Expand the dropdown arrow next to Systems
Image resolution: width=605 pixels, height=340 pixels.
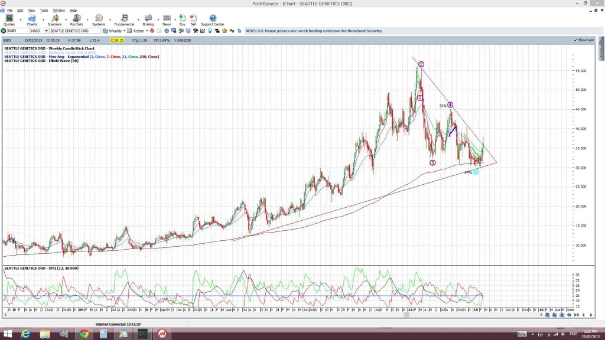pyautogui.click(x=110, y=19)
